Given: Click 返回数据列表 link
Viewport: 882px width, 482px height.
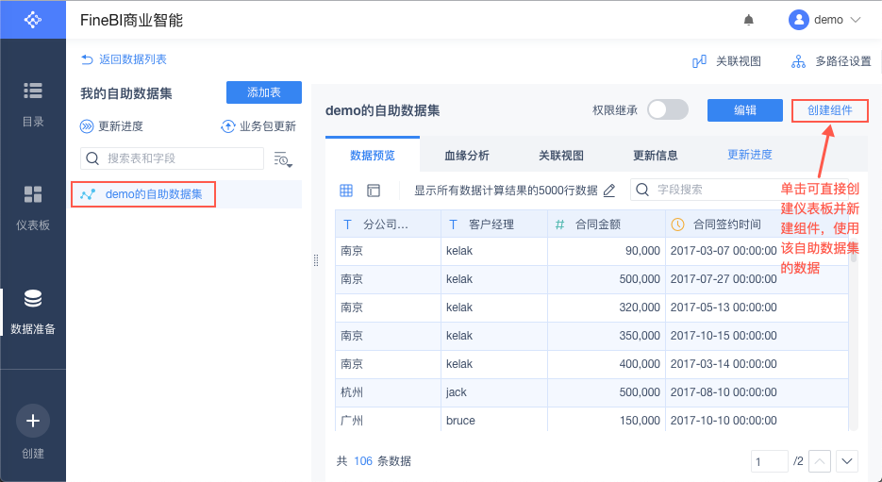Looking at the screenshot, I should coord(124,59).
